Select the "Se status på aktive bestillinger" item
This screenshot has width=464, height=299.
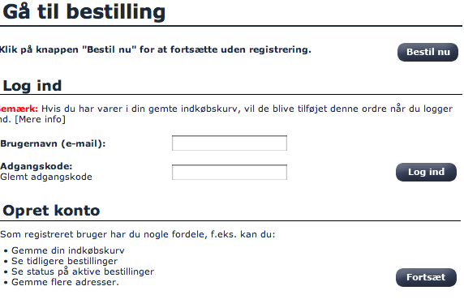tap(83, 271)
